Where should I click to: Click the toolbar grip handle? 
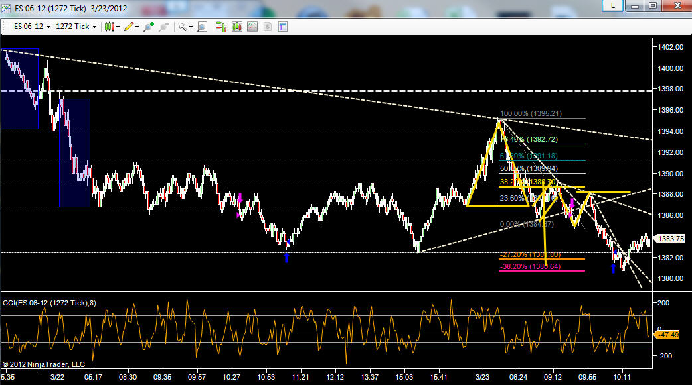pyautogui.click(x=5, y=27)
